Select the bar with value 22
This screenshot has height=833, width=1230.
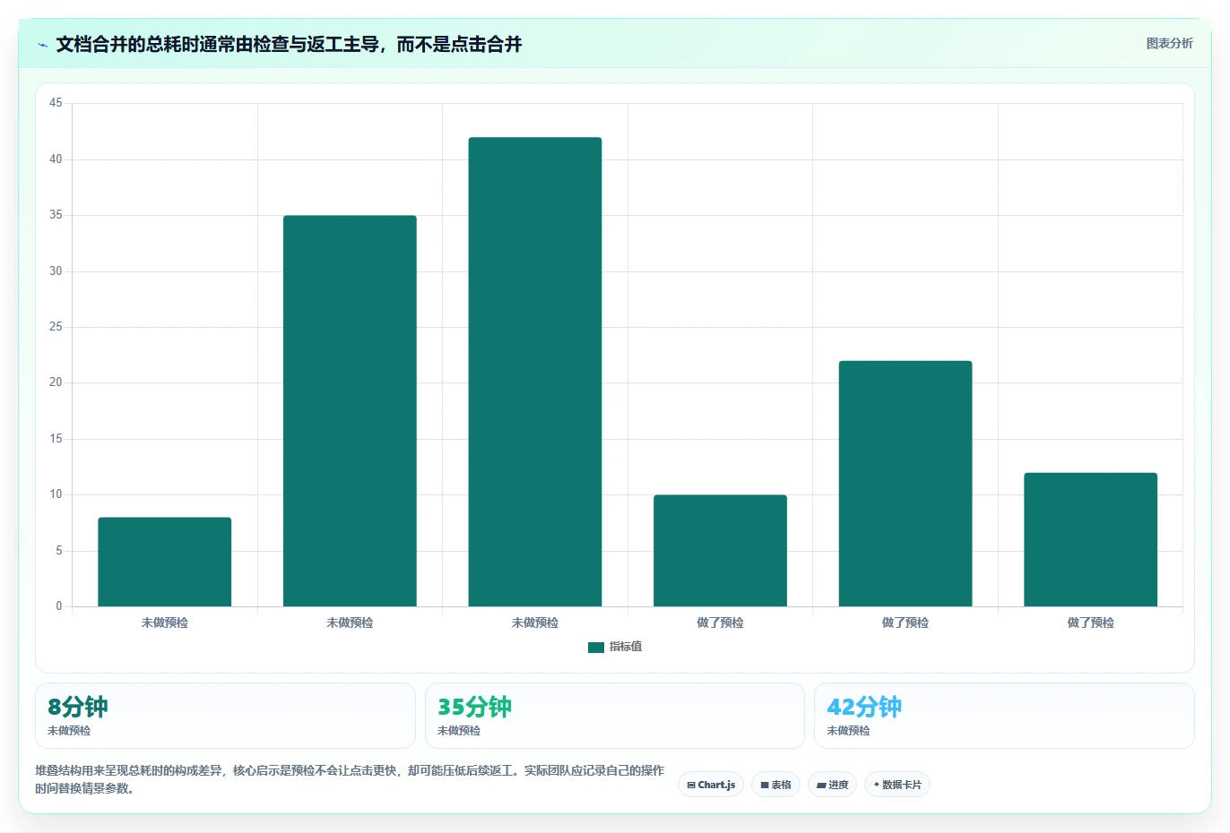tap(905, 484)
